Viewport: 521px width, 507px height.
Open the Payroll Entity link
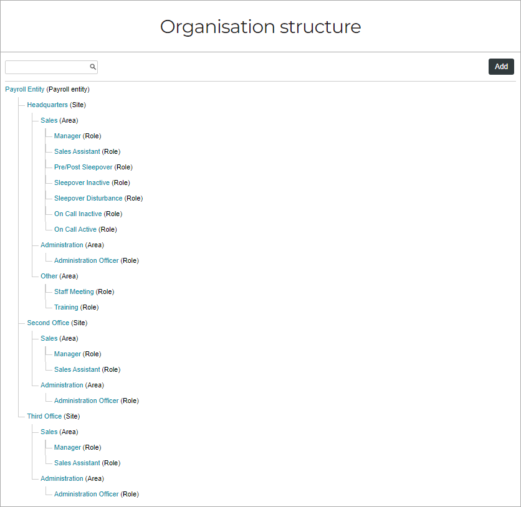click(x=24, y=89)
